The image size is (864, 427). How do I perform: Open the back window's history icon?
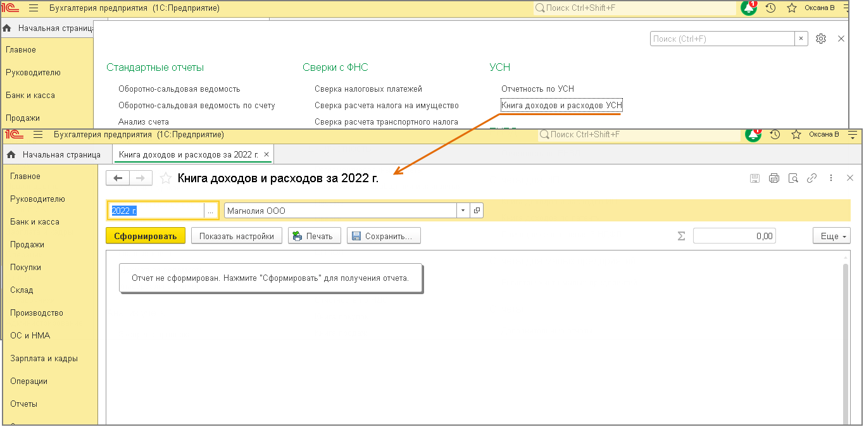(770, 8)
